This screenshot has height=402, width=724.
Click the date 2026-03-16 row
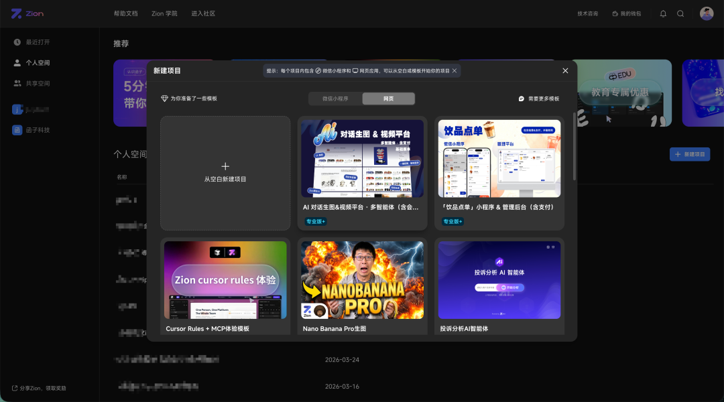tap(342, 387)
